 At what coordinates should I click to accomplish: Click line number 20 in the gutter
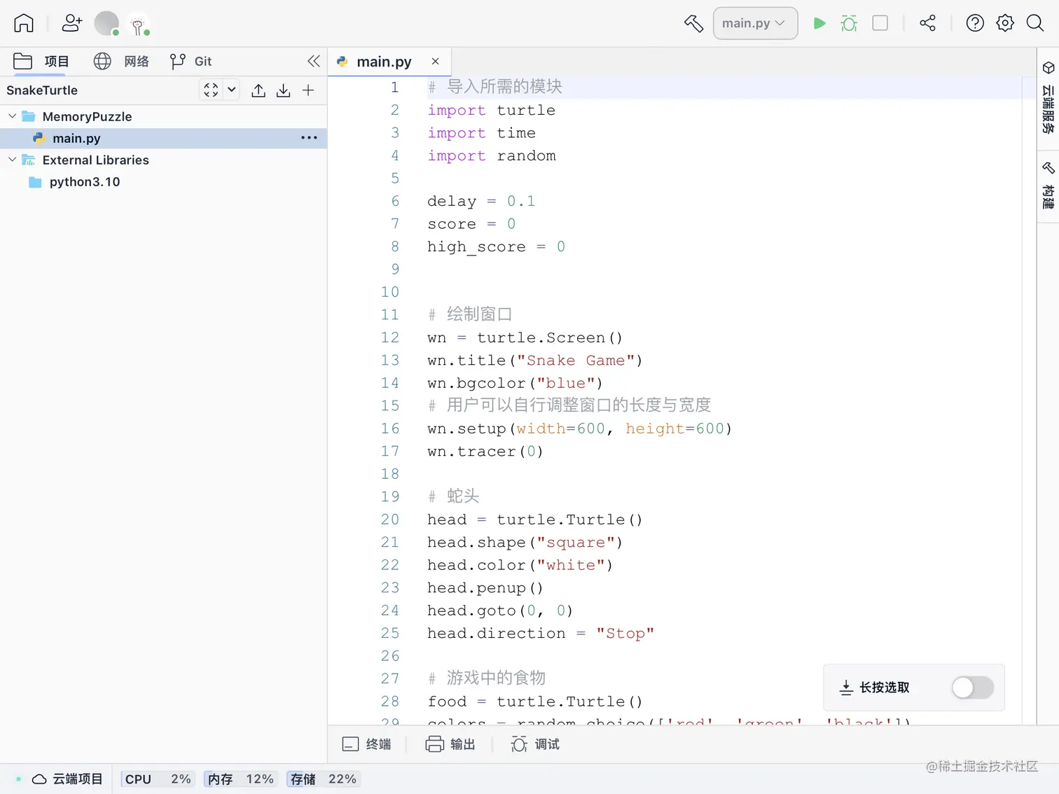[x=390, y=520]
